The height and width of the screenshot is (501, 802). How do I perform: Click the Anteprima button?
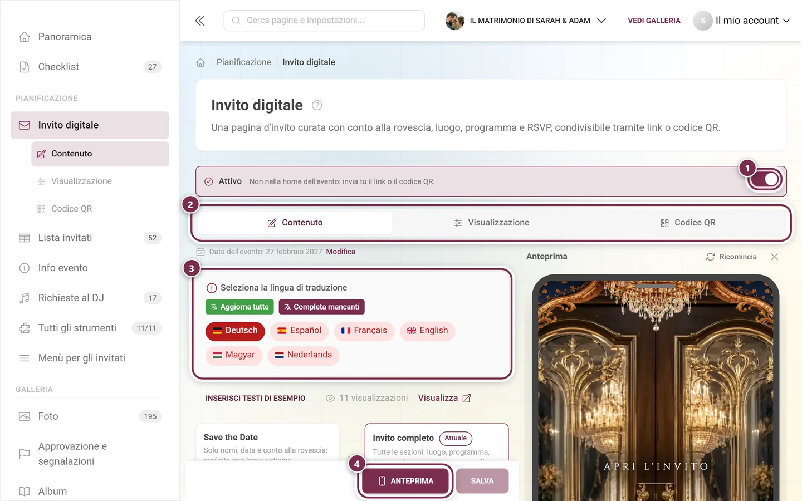(x=405, y=481)
